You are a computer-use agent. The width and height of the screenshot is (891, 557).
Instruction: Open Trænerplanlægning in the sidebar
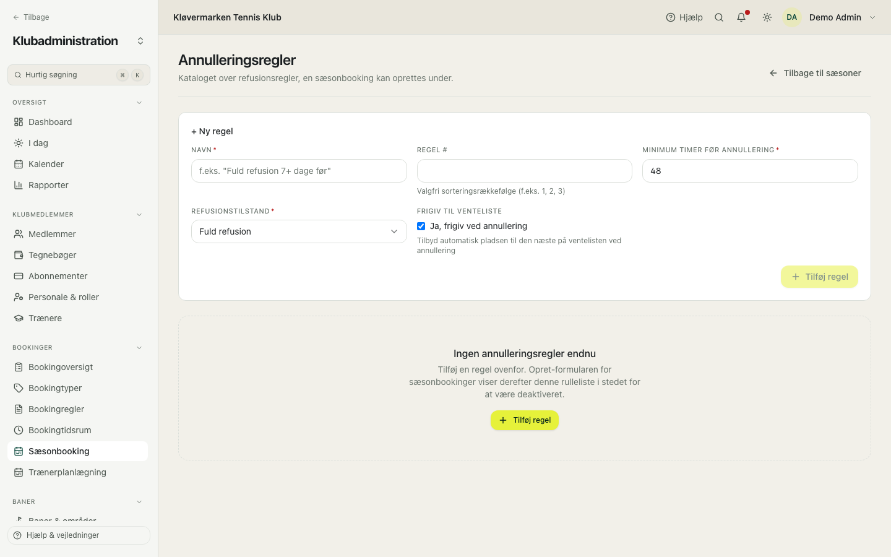coord(77,472)
